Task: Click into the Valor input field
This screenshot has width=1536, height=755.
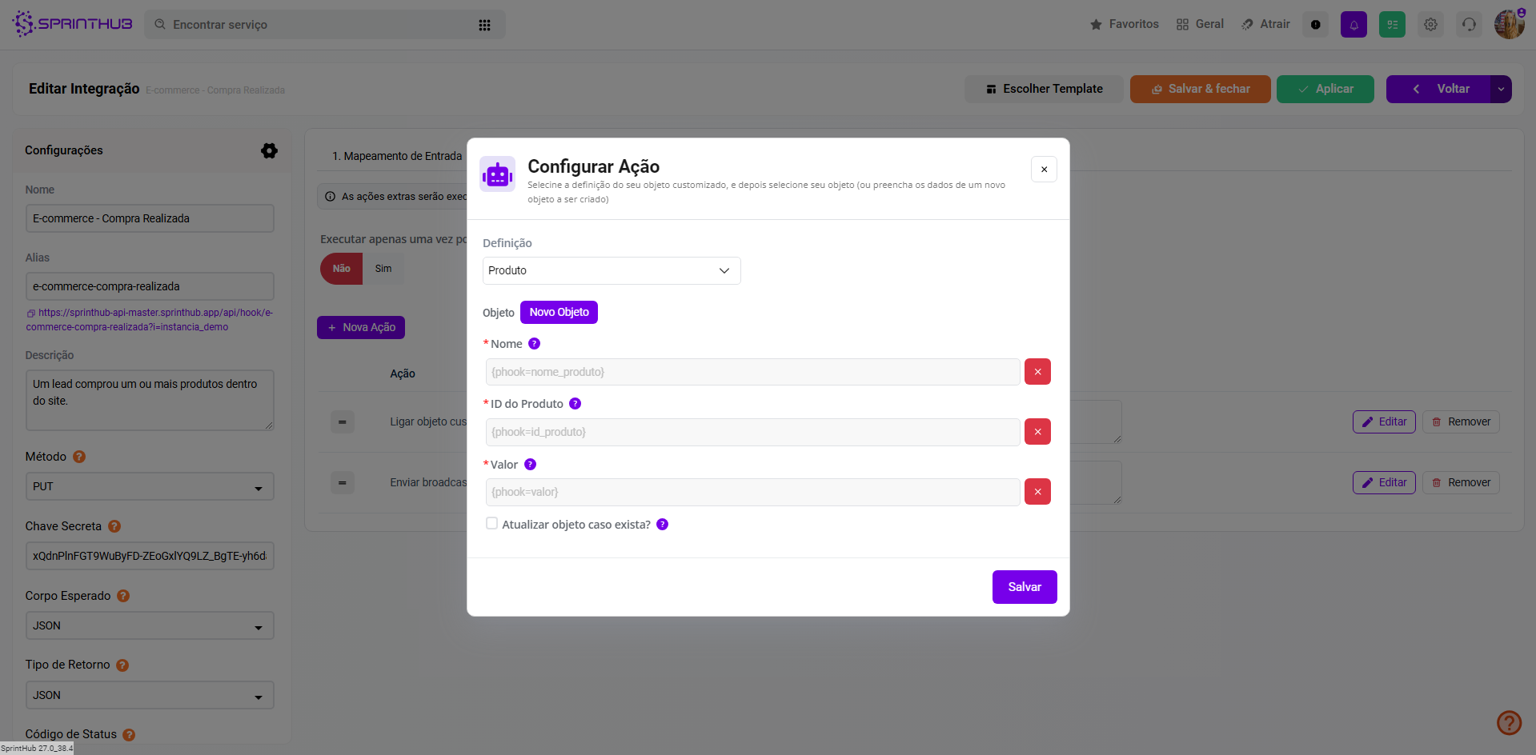Action: pyautogui.click(x=752, y=492)
